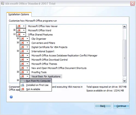Open install dropdown for Proofing Tools
Screen dimensions: 136x115
(x=25, y=72)
